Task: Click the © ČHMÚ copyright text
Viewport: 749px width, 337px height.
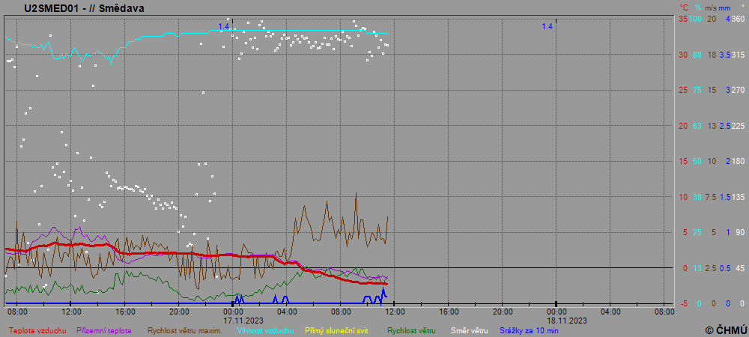Action: pyautogui.click(x=726, y=330)
